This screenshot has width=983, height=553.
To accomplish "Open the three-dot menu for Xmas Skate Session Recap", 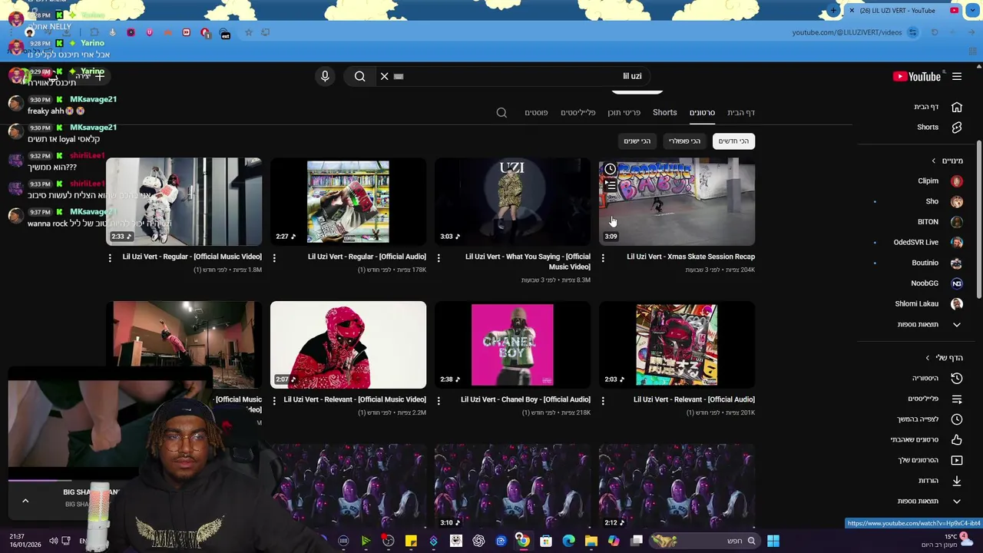I will pyautogui.click(x=603, y=258).
